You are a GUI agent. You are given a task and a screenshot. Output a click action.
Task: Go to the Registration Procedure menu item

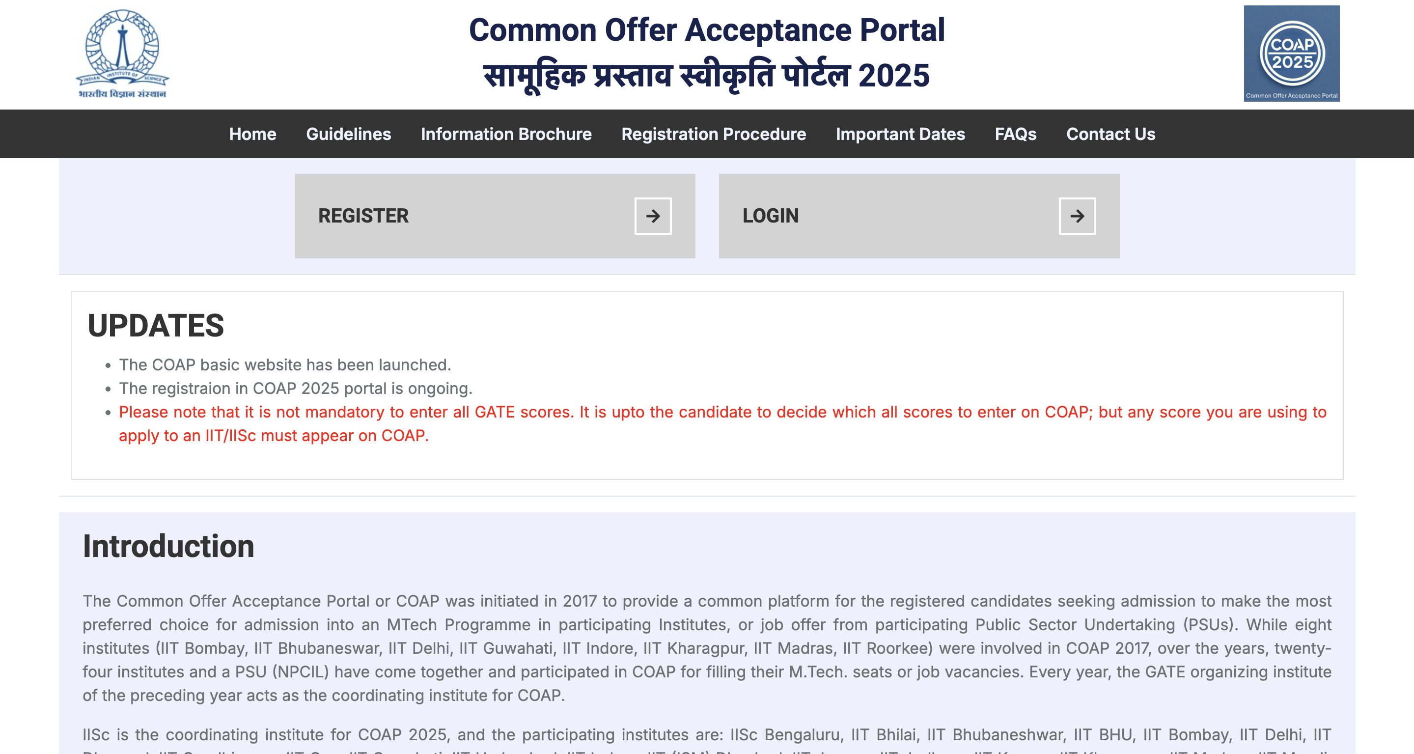[x=714, y=134]
